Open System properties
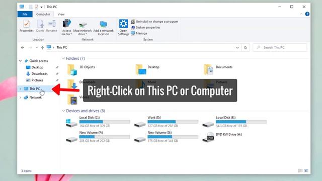This screenshot has height=181, width=322. point(145,28)
